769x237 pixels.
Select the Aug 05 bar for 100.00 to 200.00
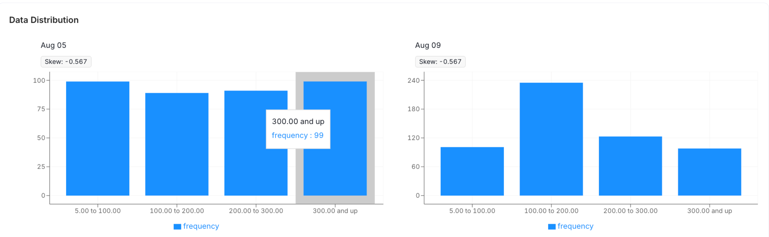coord(177,144)
